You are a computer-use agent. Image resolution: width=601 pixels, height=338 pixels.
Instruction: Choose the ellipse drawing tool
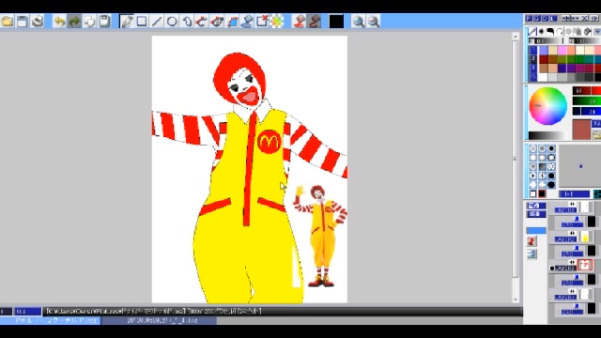point(172,21)
